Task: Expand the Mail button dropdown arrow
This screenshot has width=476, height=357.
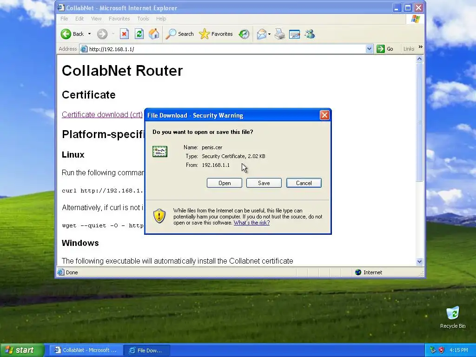Action: pyautogui.click(x=269, y=34)
